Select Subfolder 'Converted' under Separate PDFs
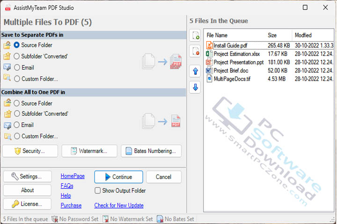The width and height of the screenshot is (337, 224). [x=16, y=56]
